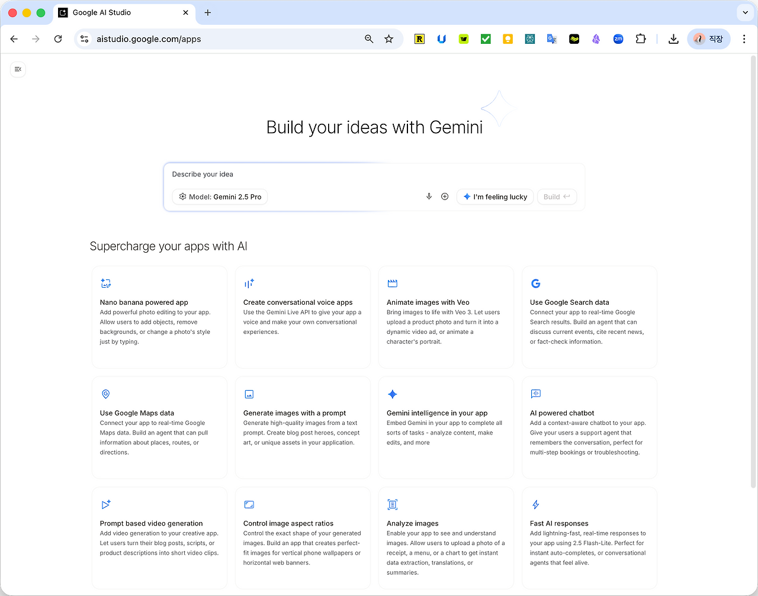This screenshot has width=758, height=596.
Task: Open the Fast AI responses card
Action: [589, 538]
